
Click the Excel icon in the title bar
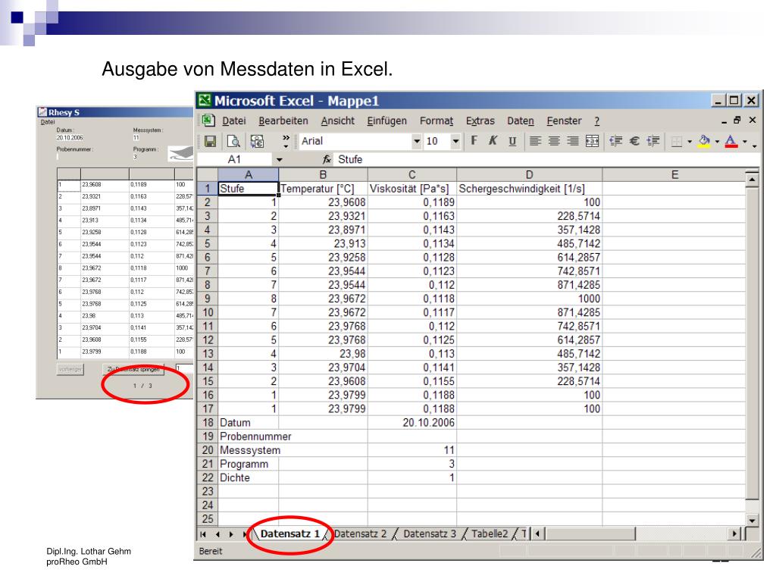pyautogui.click(x=205, y=101)
